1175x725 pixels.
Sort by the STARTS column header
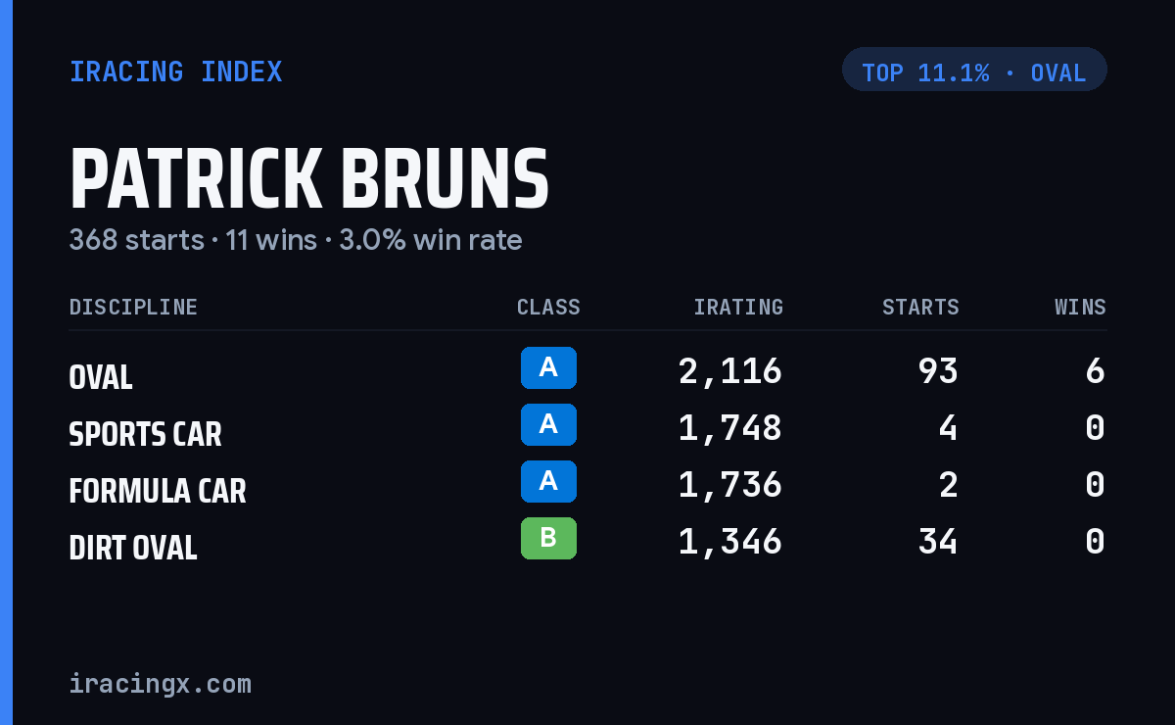(920, 308)
